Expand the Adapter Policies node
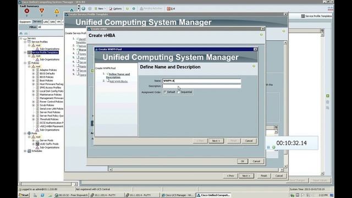Image resolution: width=352 pixels, height=198 pixels. point(34,70)
